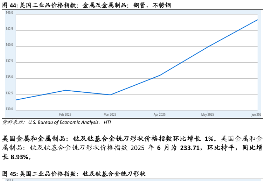Select the Apr 2025 axis label
This screenshot has width=265, height=183.
point(160,114)
